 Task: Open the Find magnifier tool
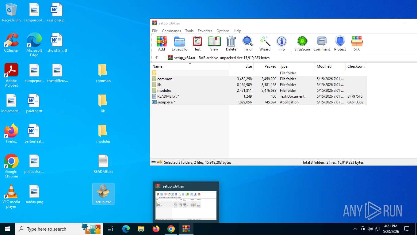[x=248, y=43]
